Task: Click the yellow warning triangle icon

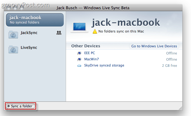Action: (95, 32)
